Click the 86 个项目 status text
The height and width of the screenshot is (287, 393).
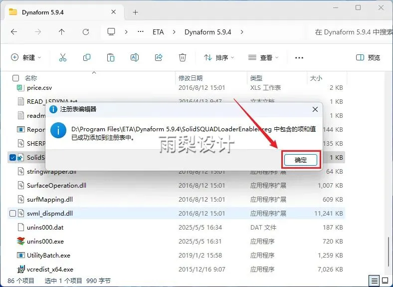pyautogui.click(x=21, y=281)
